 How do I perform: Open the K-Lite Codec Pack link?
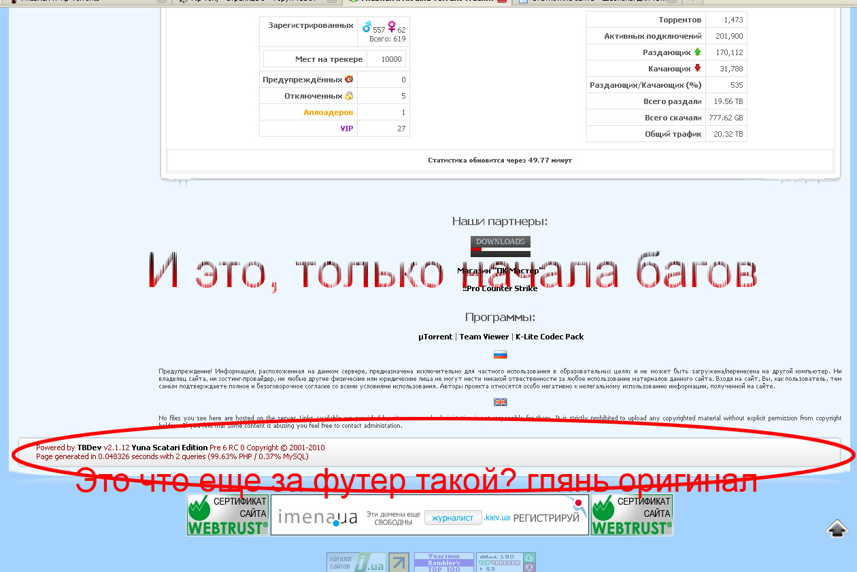point(550,337)
